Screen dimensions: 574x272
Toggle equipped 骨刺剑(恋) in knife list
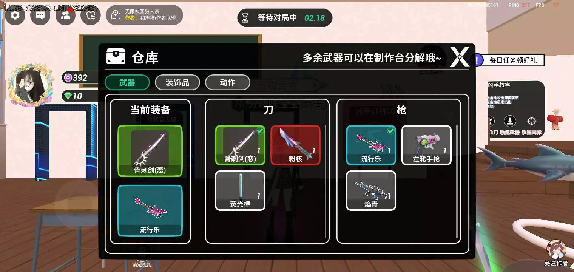tap(240, 145)
